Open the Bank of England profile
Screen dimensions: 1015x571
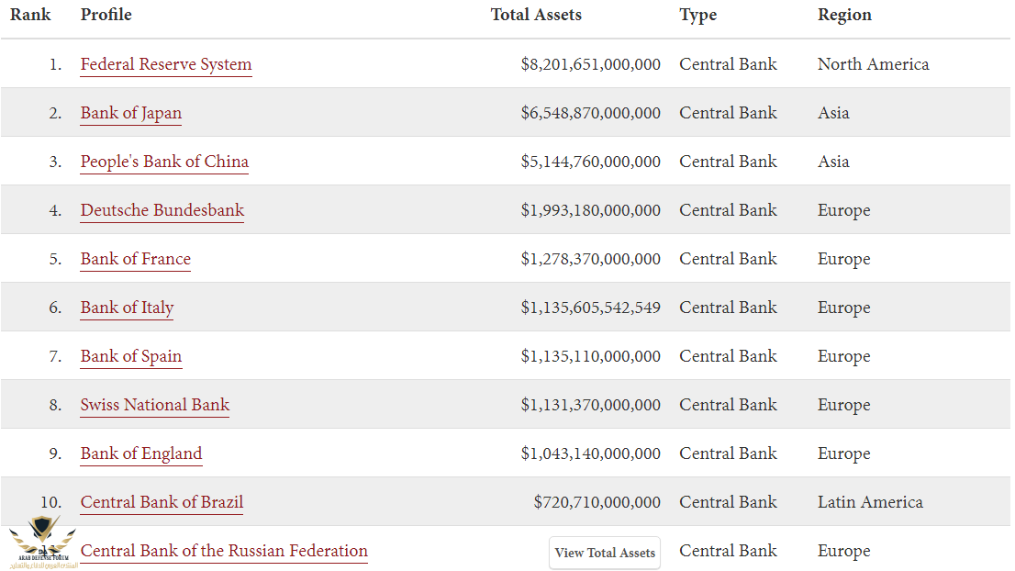(x=140, y=453)
